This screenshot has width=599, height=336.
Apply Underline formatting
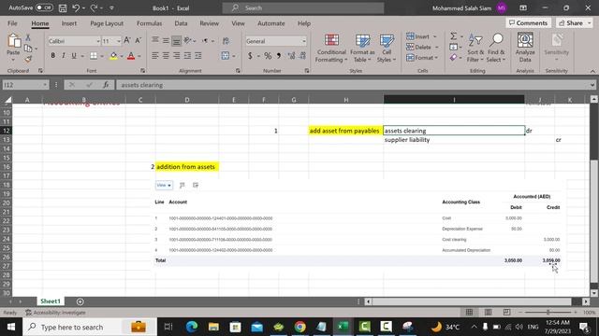pyautogui.click(x=74, y=56)
